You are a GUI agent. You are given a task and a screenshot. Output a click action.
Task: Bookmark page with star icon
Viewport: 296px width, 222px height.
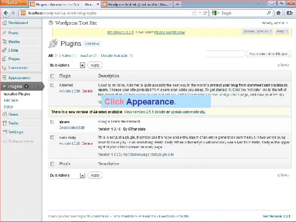pyautogui.click(x=194, y=13)
